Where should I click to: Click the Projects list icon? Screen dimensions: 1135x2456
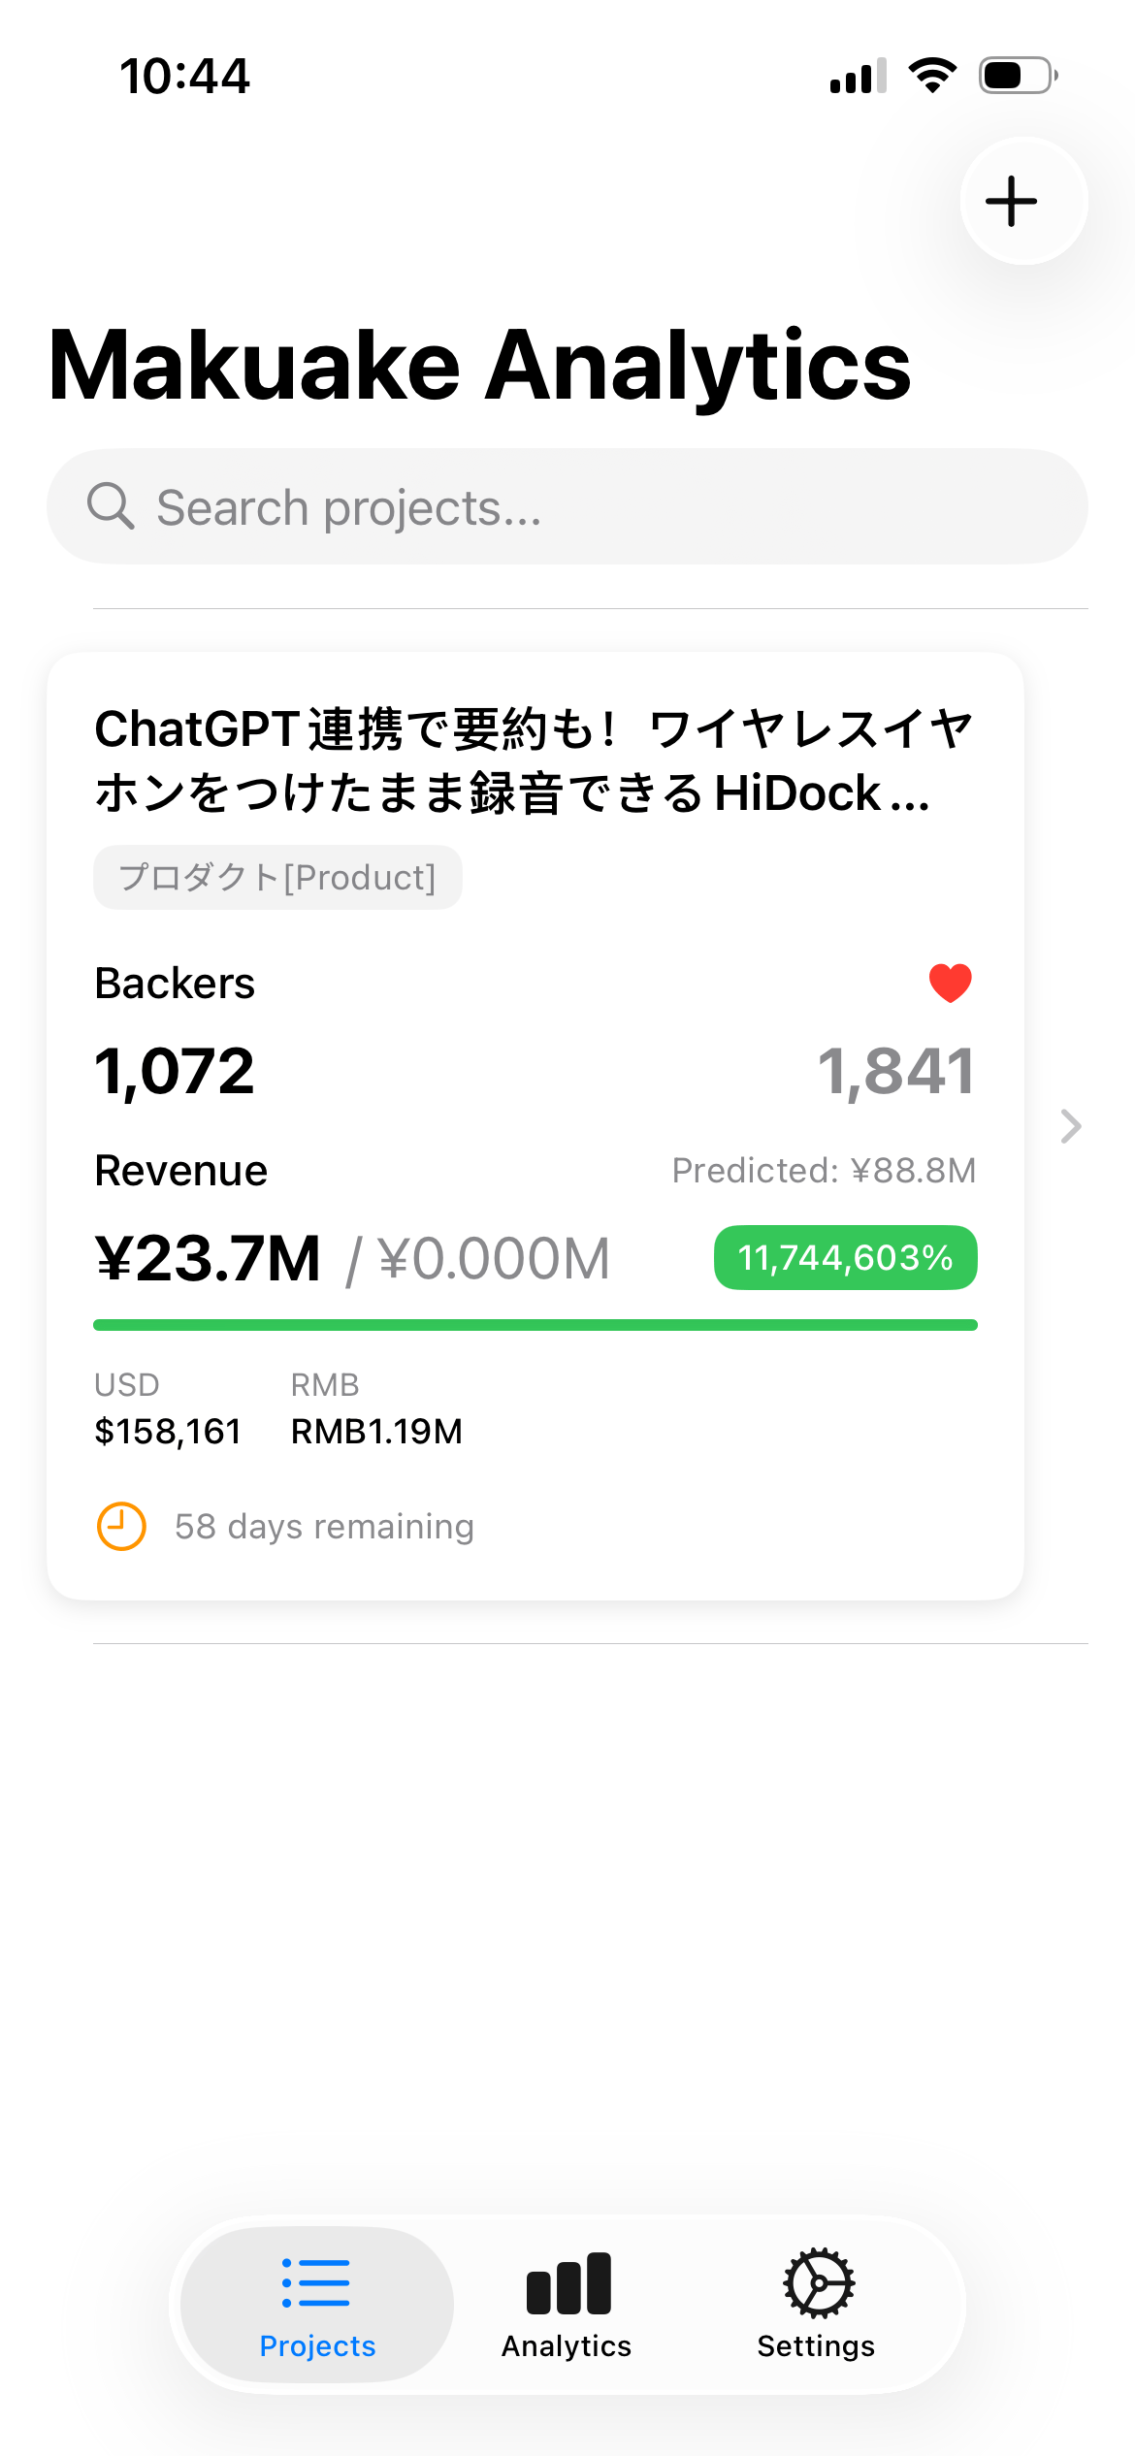pyautogui.click(x=315, y=2282)
